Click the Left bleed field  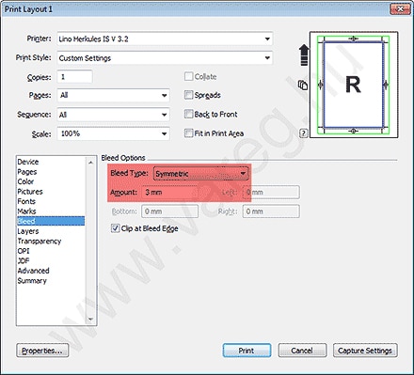tap(271, 192)
